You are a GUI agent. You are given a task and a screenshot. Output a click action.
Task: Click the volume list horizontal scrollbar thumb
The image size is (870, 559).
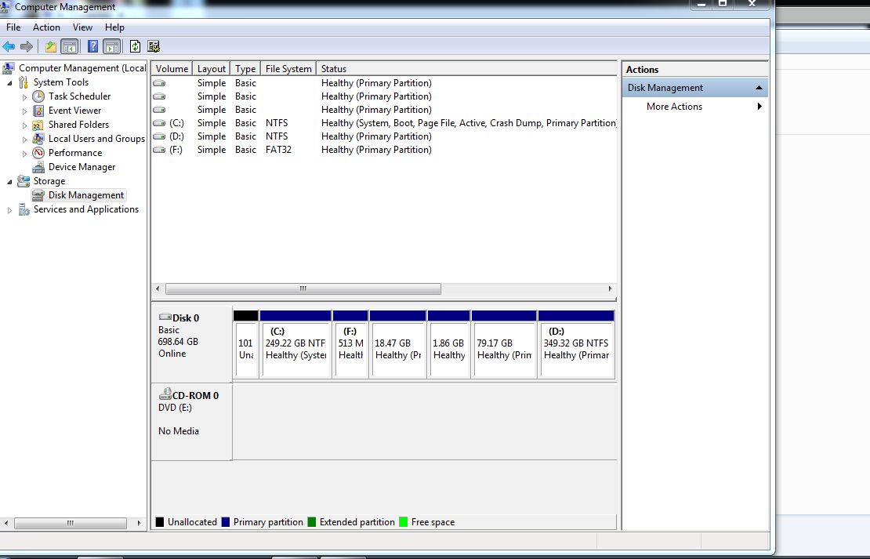pyautogui.click(x=303, y=289)
